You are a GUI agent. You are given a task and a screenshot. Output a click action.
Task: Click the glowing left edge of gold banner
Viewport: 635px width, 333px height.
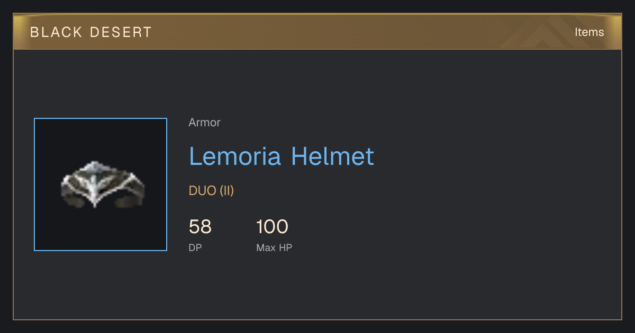click(20, 32)
